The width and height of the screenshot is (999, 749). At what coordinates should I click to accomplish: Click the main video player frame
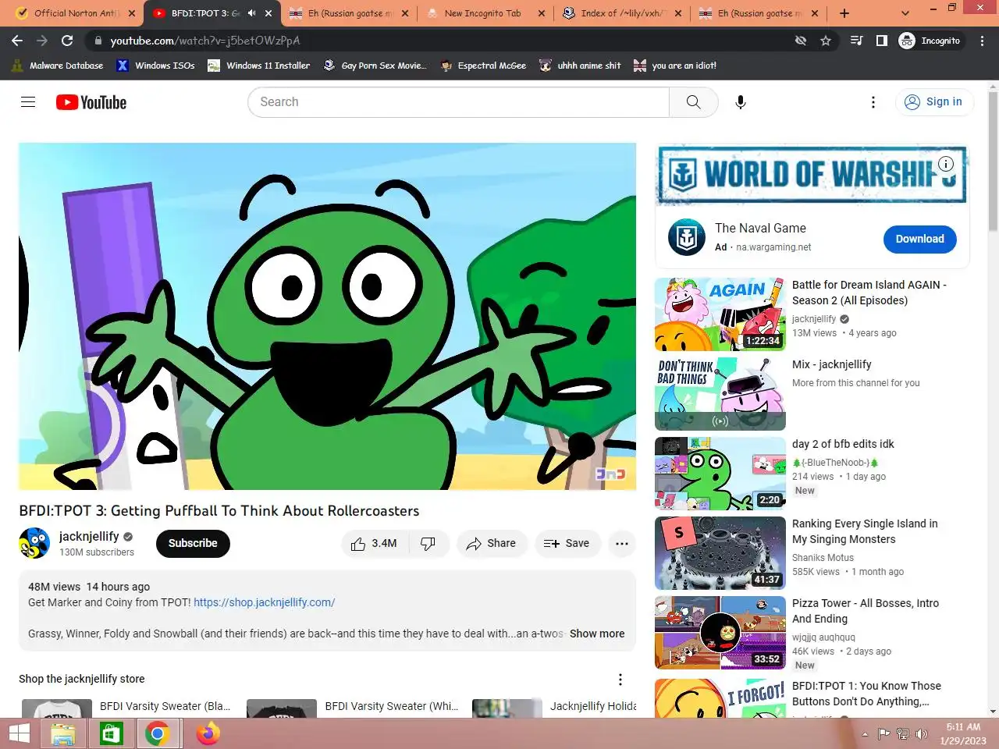point(327,316)
